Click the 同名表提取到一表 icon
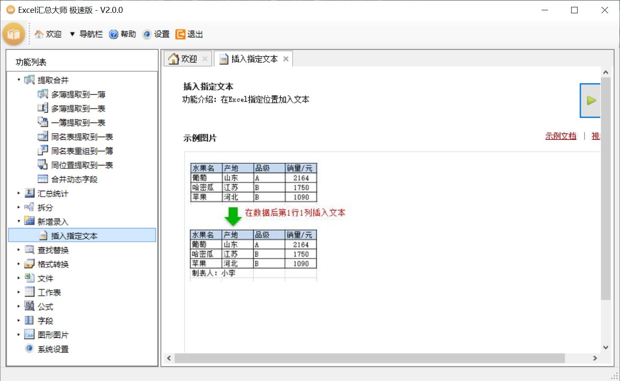 (x=43, y=136)
